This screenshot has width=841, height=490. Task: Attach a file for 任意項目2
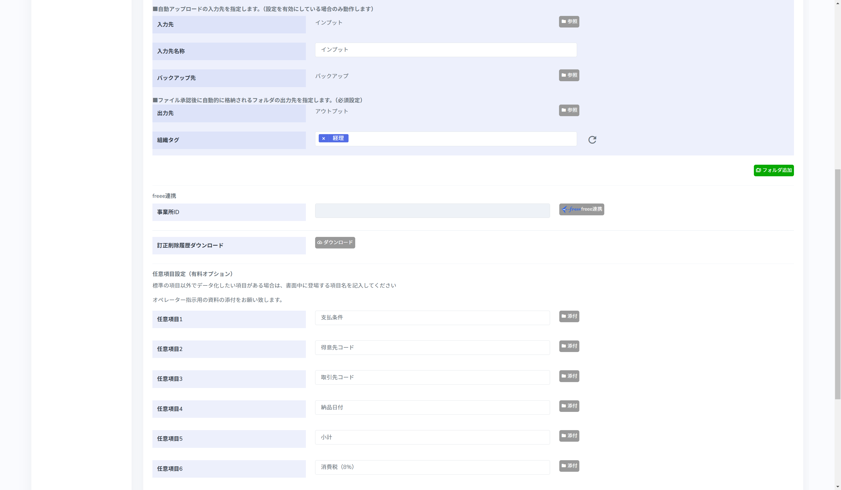(569, 346)
